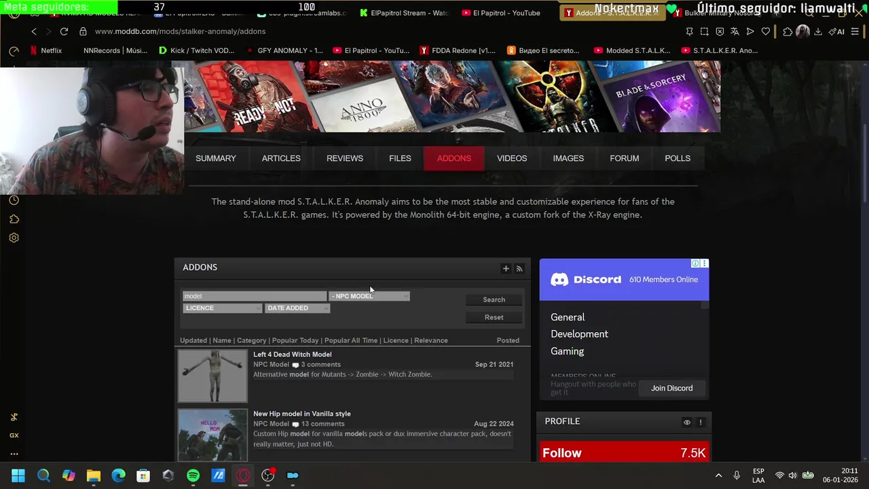
Task: Open New Hip model in Vanilla style addon
Action: pyautogui.click(x=302, y=414)
